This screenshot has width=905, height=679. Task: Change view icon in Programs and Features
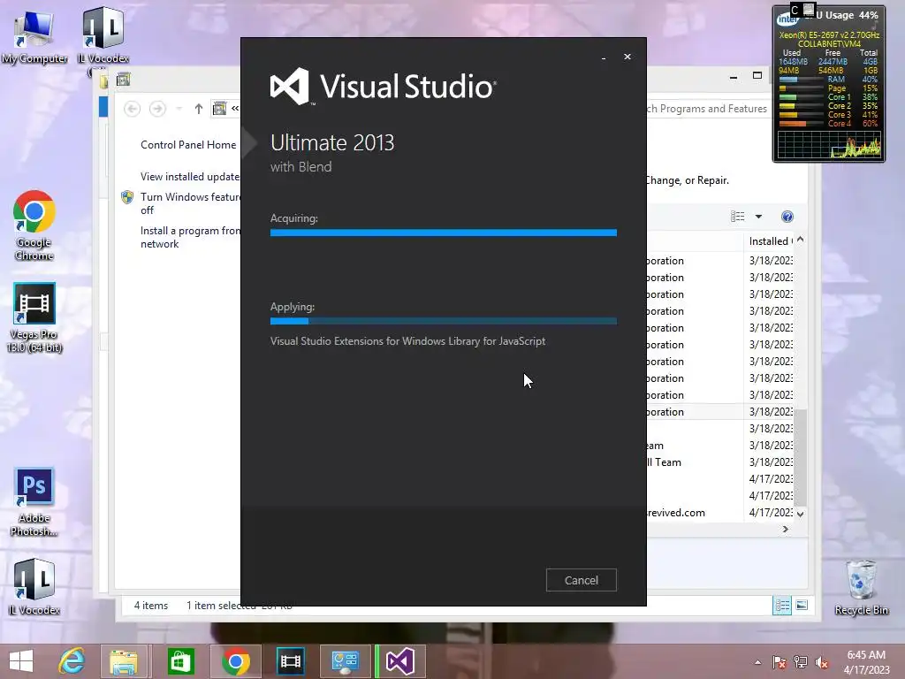pyautogui.click(x=738, y=217)
